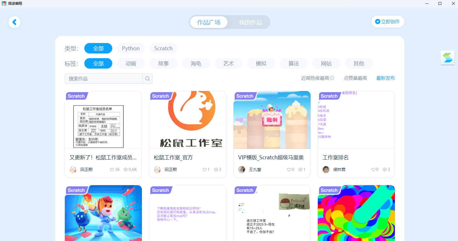Select Python type filter
The height and width of the screenshot is (241, 458).
[x=131, y=48]
